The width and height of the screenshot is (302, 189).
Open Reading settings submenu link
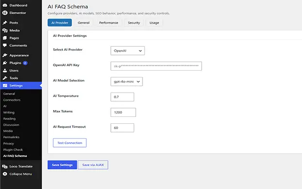pyautogui.click(x=9, y=118)
